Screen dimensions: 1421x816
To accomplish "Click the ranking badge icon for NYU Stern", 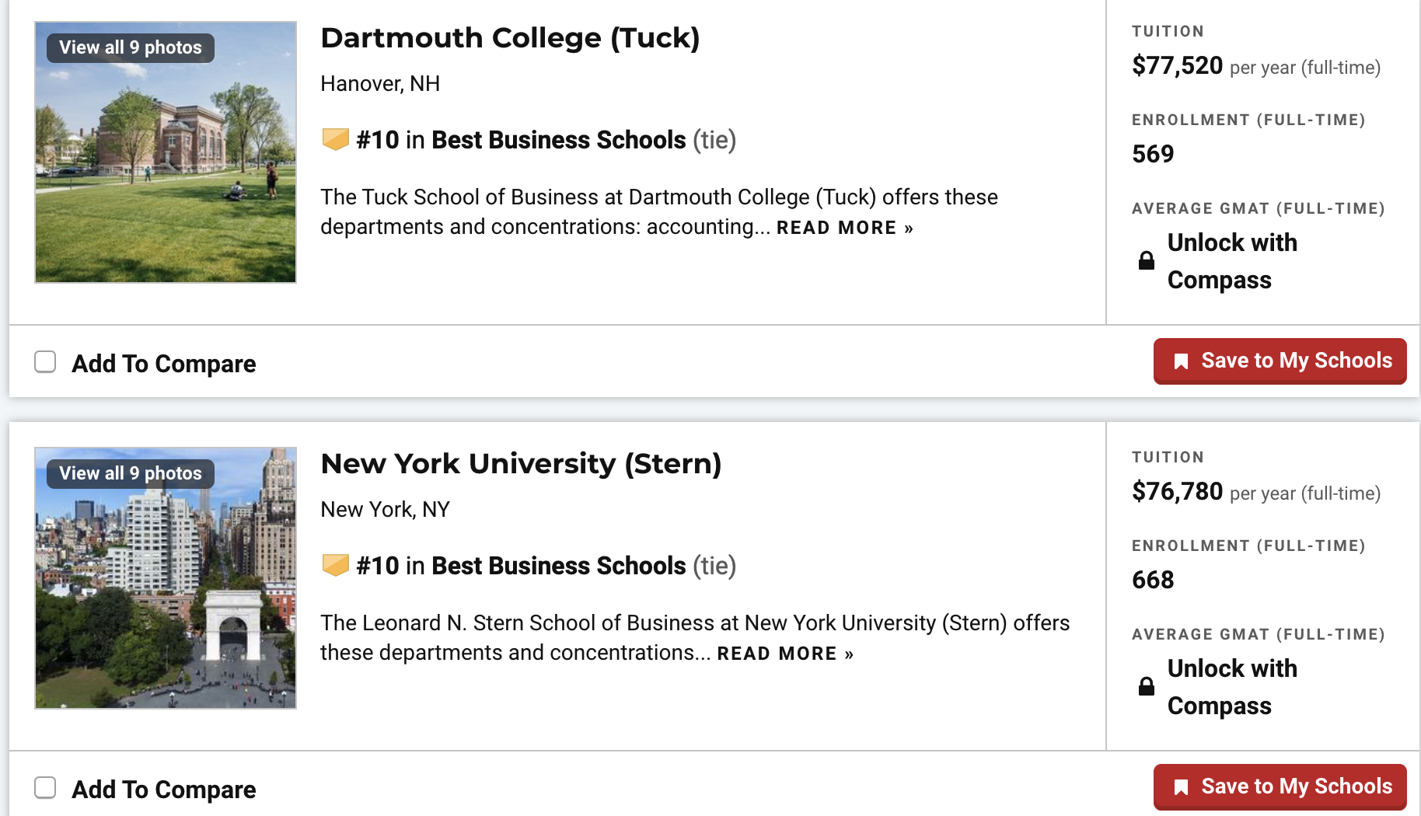I will [335, 566].
